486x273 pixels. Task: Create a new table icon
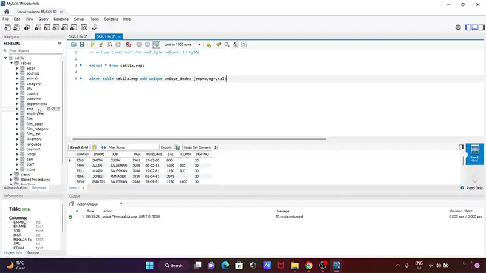(x=47, y=27)
